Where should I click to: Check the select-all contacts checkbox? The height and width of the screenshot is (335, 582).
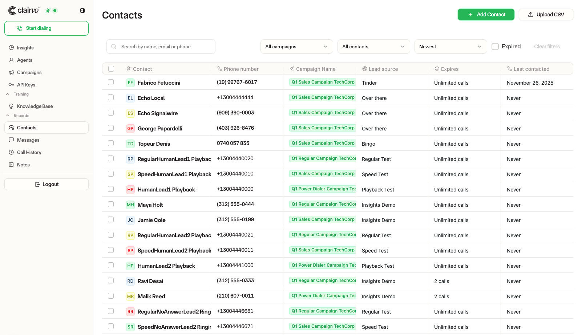pyautogui.click(x=111, y=68)
